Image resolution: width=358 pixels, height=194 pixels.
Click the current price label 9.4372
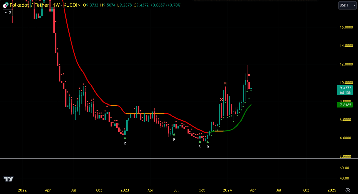pyautogui.click(x=345, y=88)
